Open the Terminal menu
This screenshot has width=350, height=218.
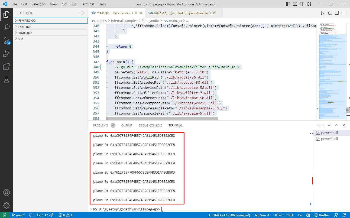click(x=87, y=4)
